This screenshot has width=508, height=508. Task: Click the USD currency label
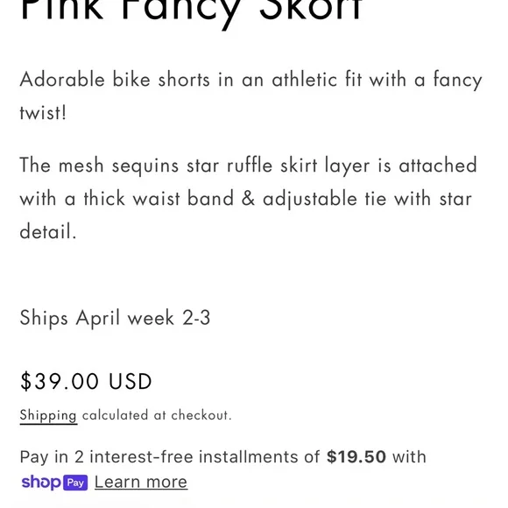pos(131,381)
